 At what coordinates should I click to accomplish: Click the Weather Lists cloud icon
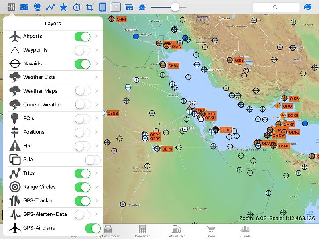pyautogui.click(x=15, y=77)
